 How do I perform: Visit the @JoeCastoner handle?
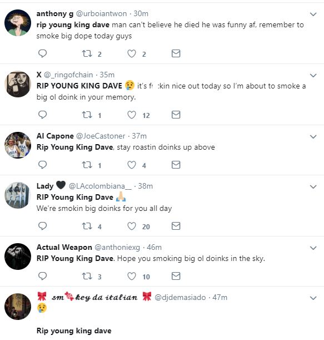point(101,136)
